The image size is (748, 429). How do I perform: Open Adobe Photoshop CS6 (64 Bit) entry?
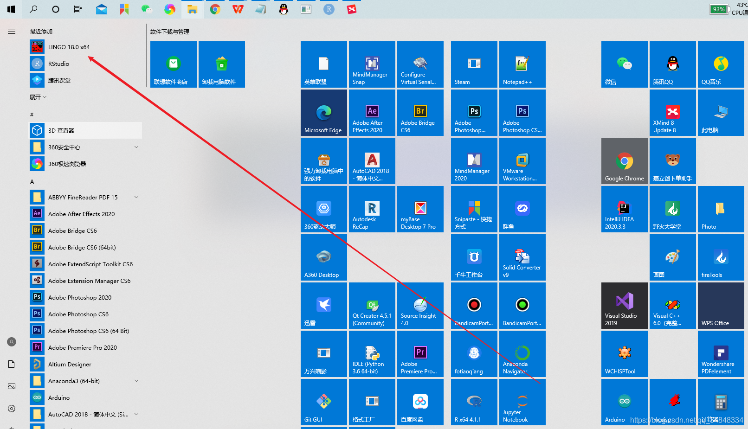tap(86, 331)
